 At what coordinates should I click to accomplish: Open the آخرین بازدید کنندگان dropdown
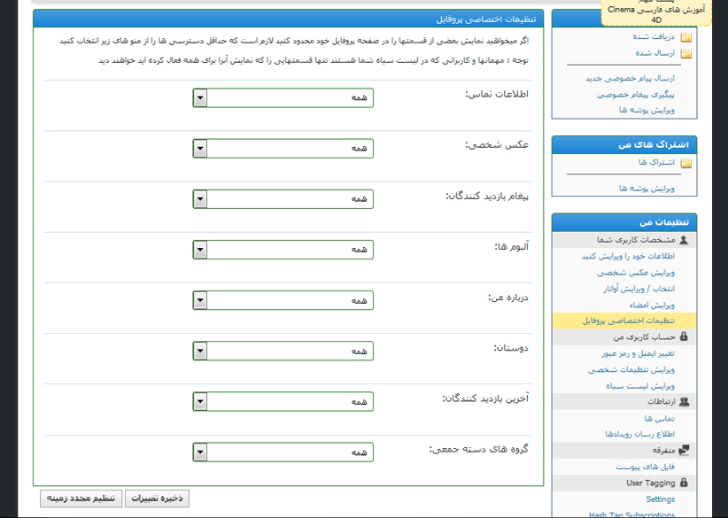click(x=283, y=401)
